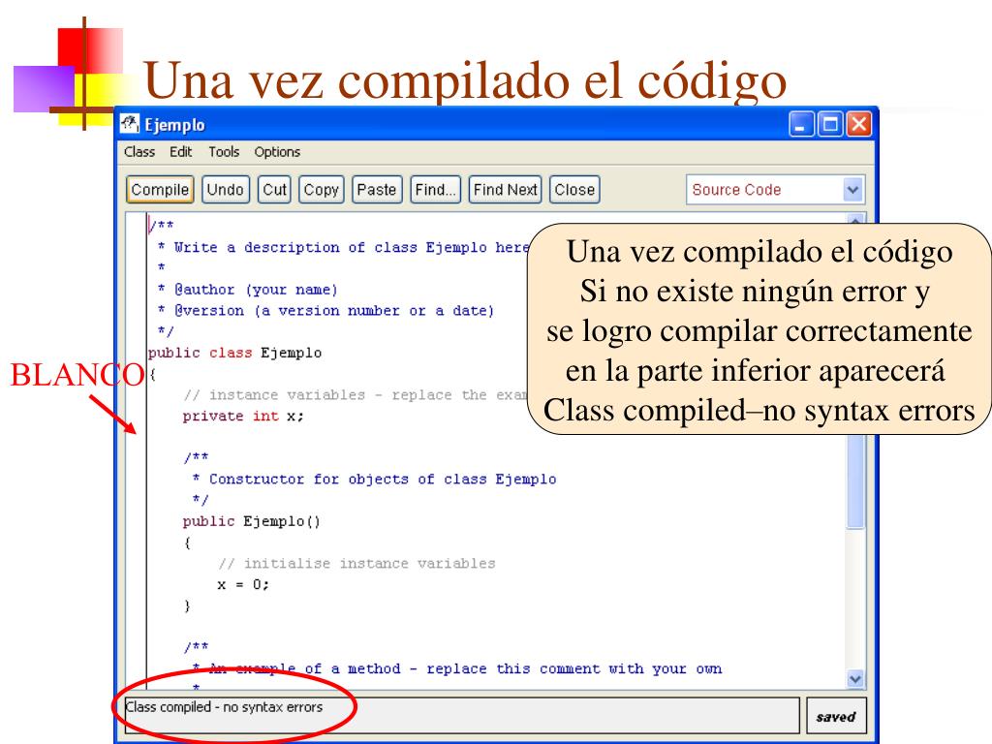The height and width of the screenshot is (744, 992).
Task: Click the Close toolbar button
Action: [574, 190]
